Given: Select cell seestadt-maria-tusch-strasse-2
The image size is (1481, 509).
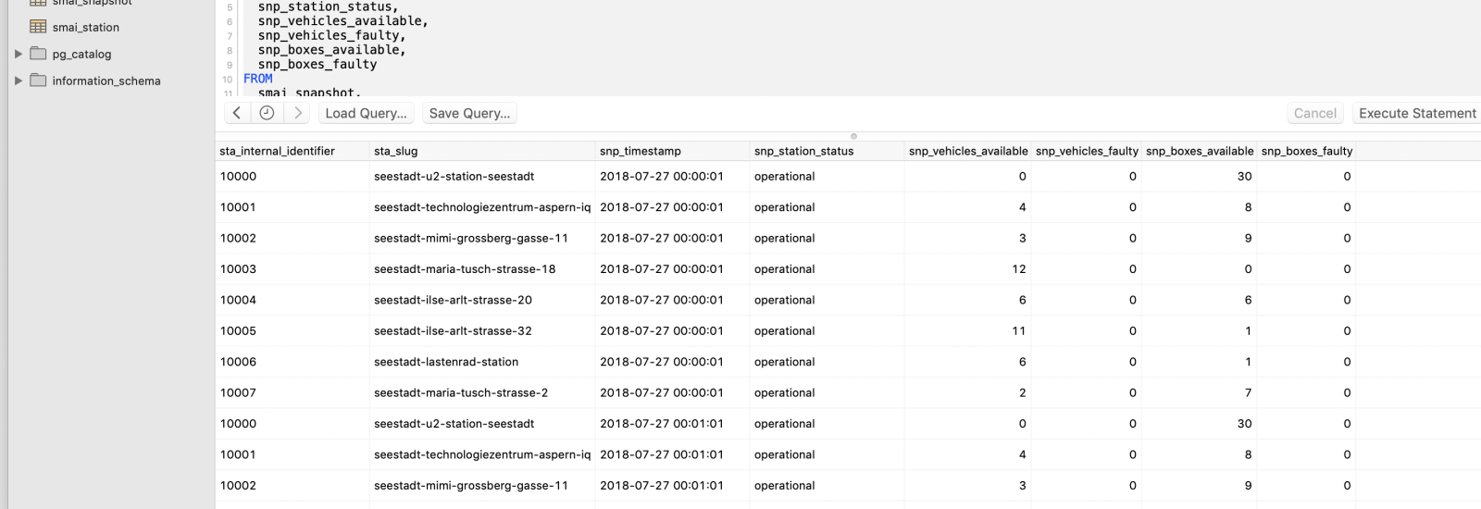Looking at the screenshot, I should point(461,392).
